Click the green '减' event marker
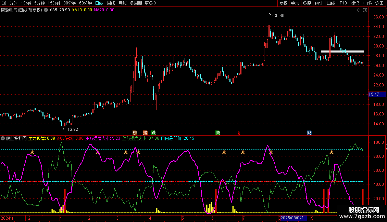The width and height of the screenshot is (387, 222). point(217,133)
